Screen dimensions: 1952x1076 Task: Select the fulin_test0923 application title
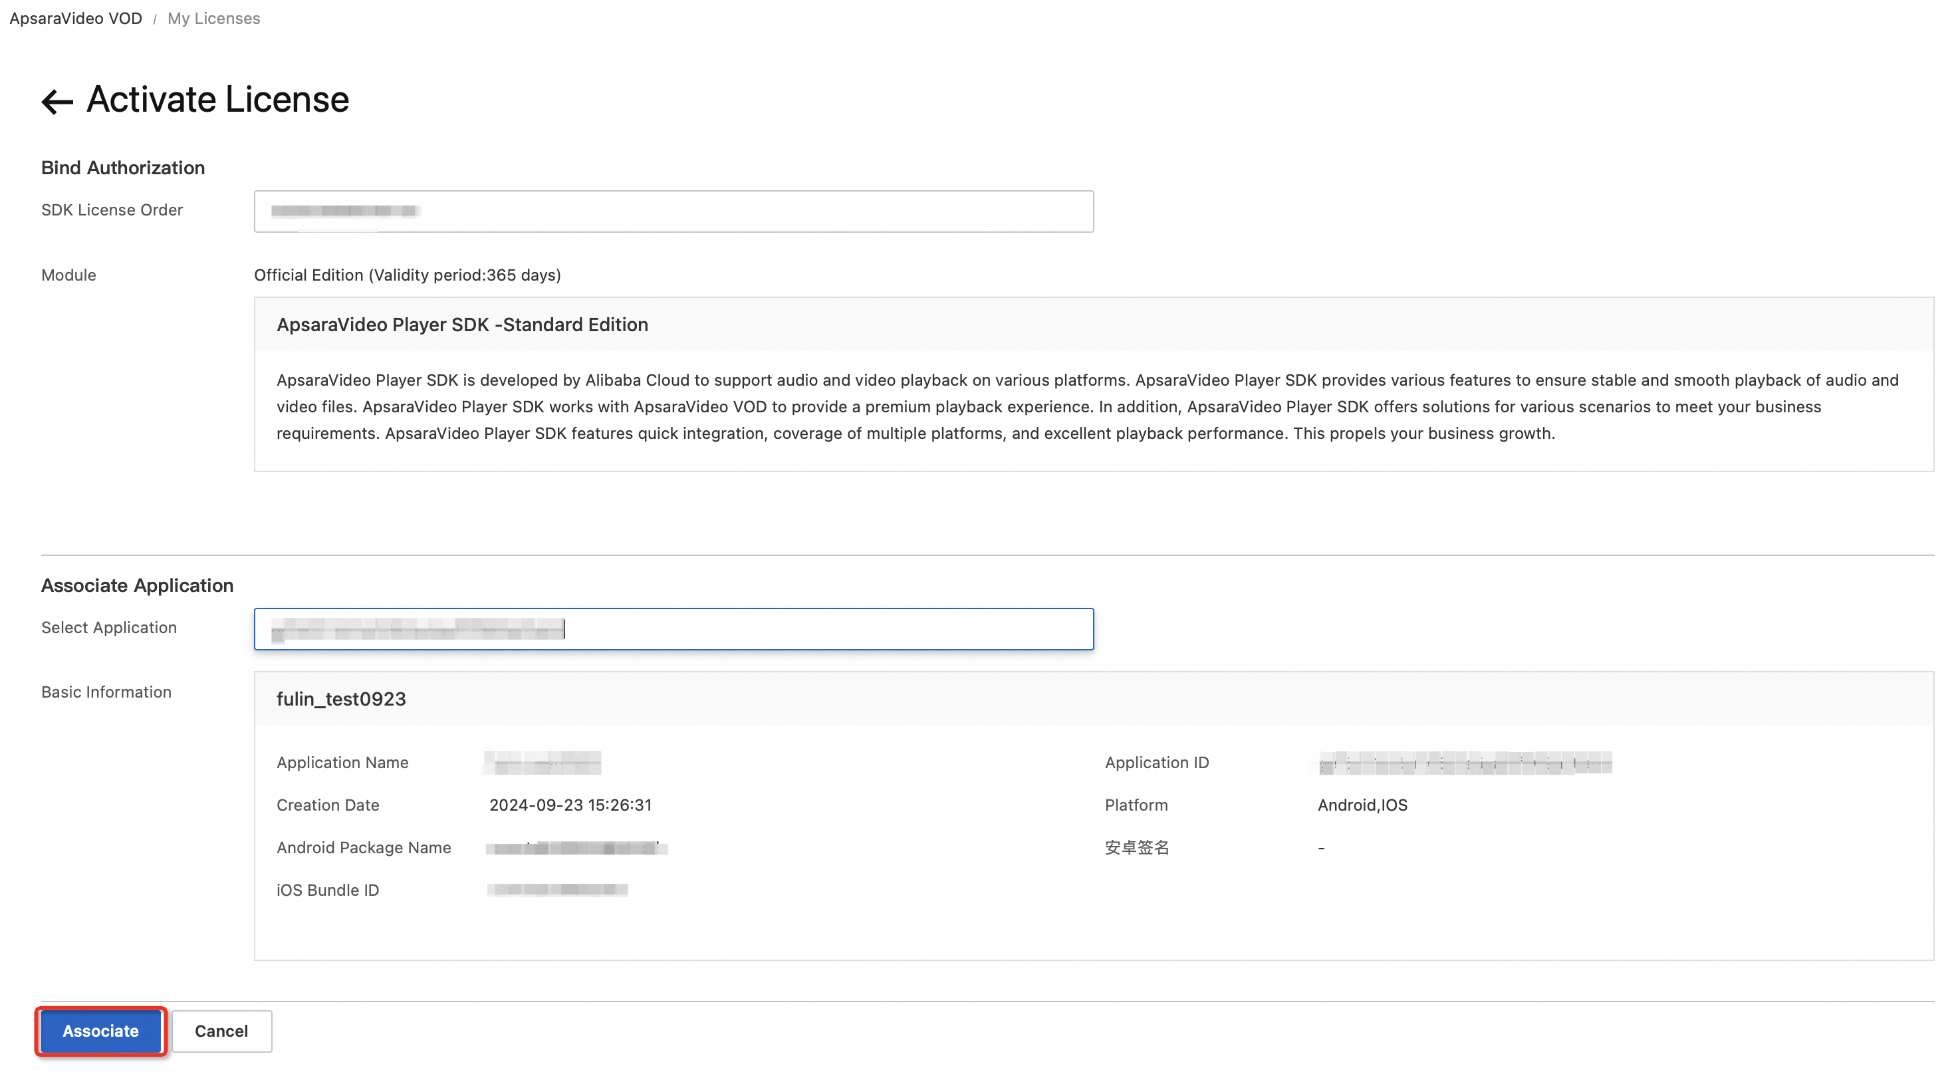(x=341, y=699)
